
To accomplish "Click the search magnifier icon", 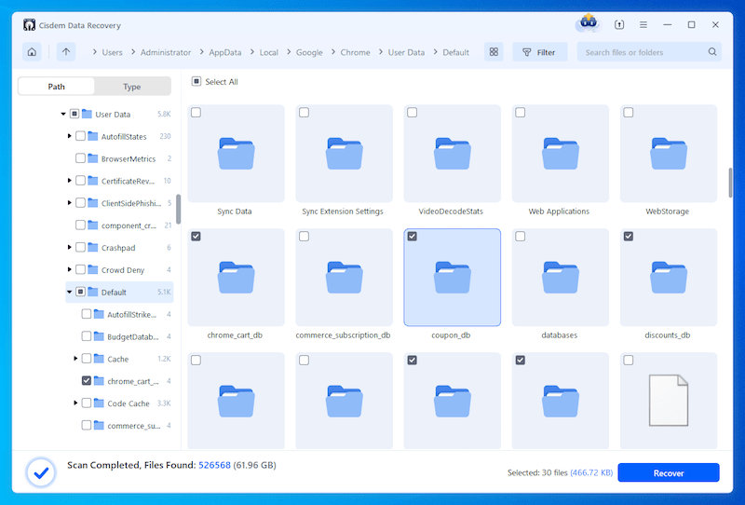I will pyautogui.click(x=712, y=52).
